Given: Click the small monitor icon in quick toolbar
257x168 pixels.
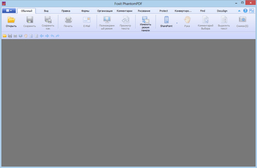Looking at the screenshot, I should [21, 36].
